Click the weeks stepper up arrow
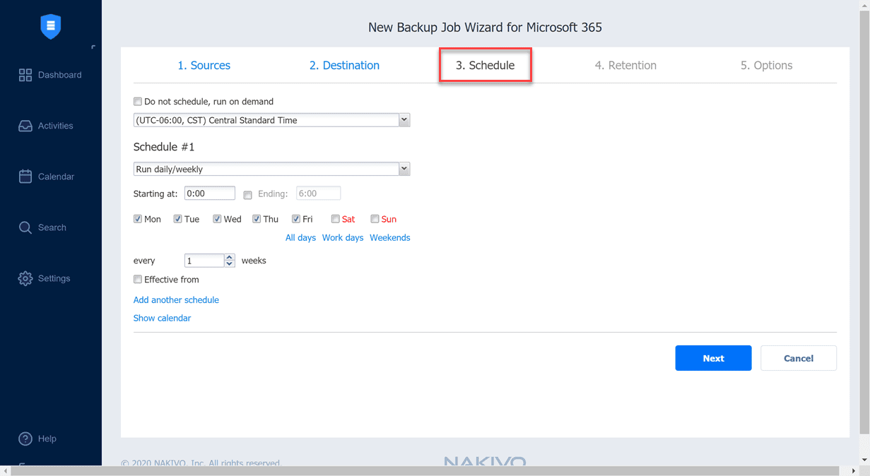The image size is (870, 476). click(228, 256)
